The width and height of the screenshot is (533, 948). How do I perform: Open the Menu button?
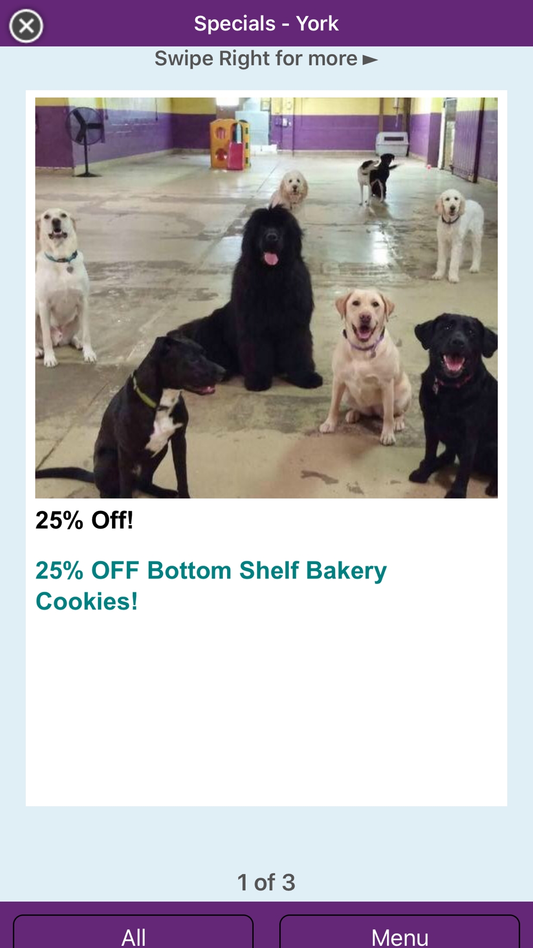tap(400, 931)
